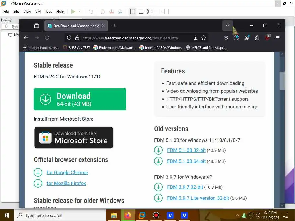
Task: Click the Firefox reload icon
Action: [x=47, y=38]
